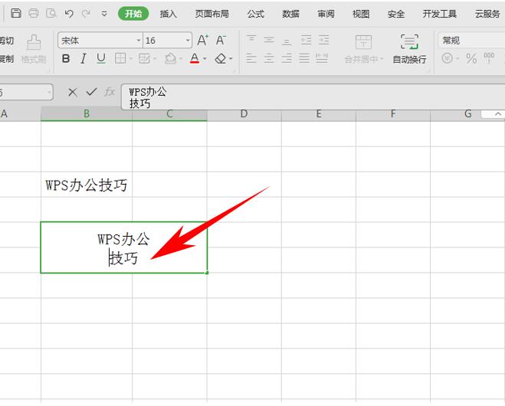Select column D header
This screenshot has height=406, width=505.
click(x=244, y=114)
